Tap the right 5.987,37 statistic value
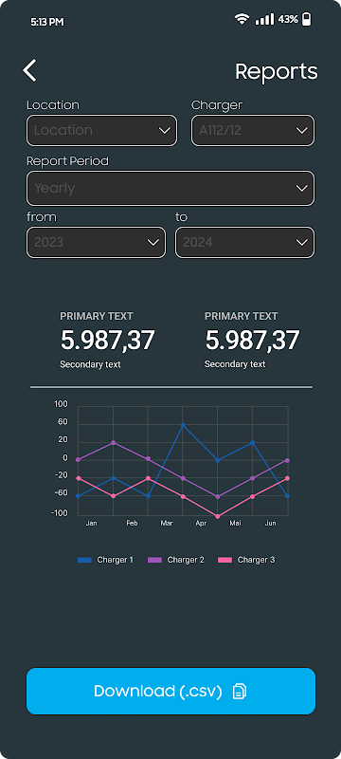This screenshot has height=759, width=341. (252, 341)
